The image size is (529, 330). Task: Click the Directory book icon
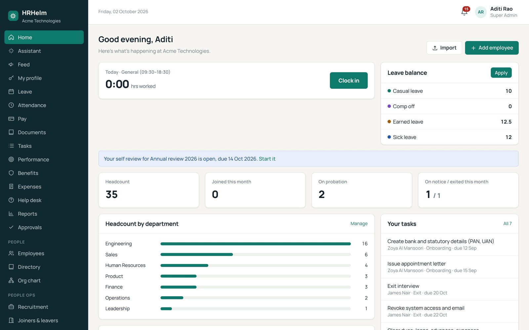pos(11,267)
